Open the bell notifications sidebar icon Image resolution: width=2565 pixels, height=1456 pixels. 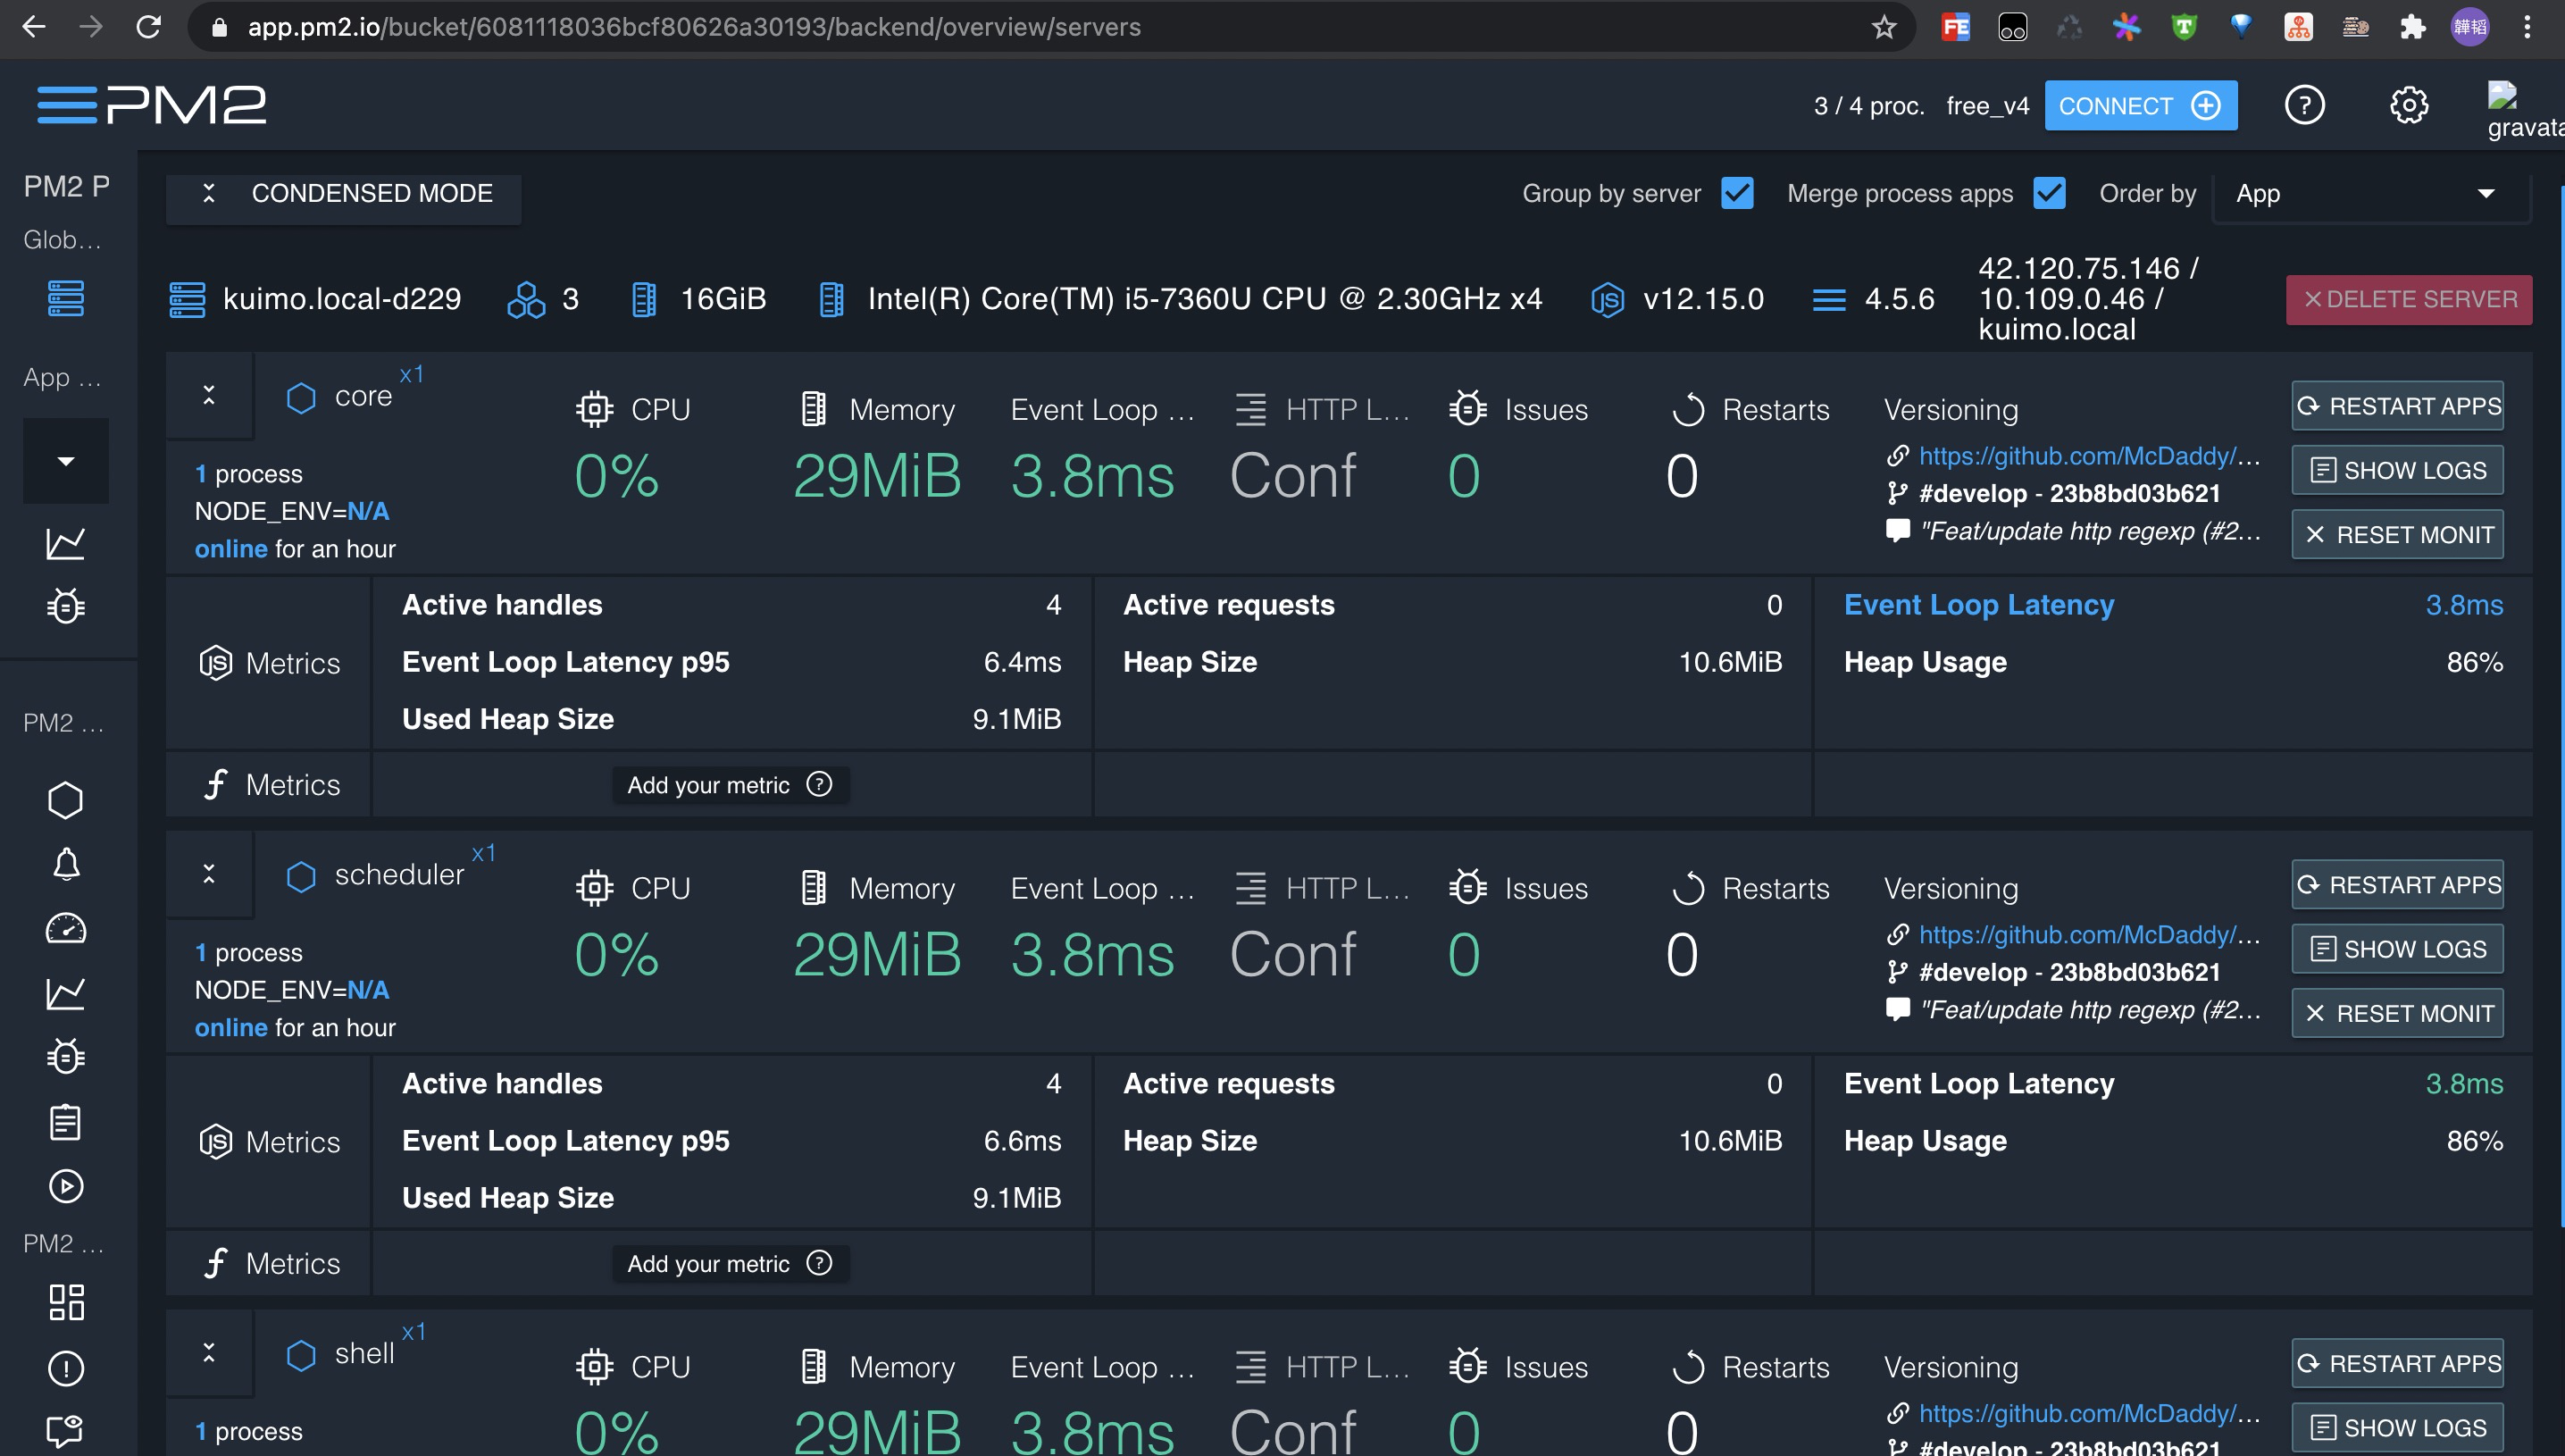[x=66, y=864]
